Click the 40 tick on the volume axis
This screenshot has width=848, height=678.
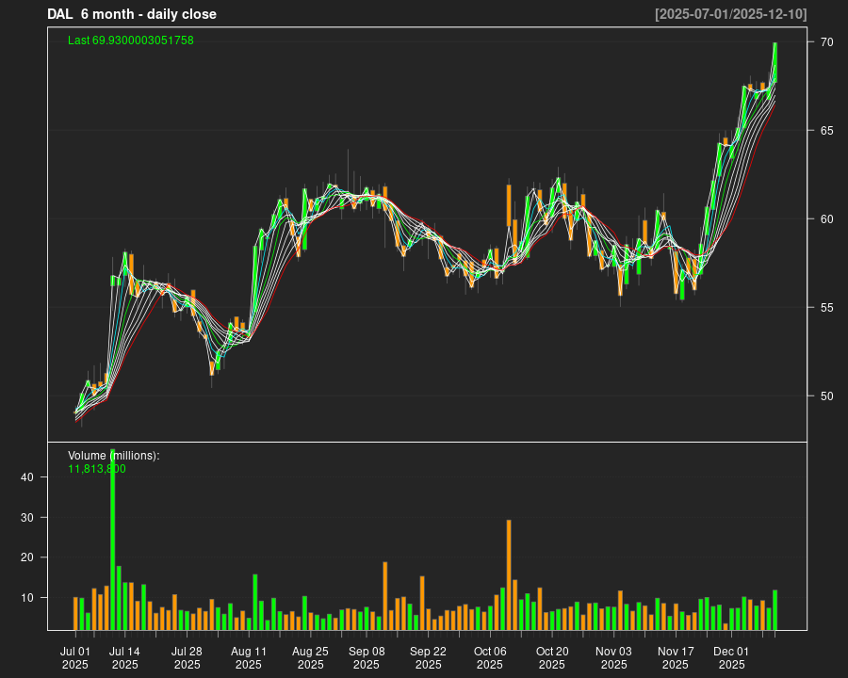(x=28, y=477)
